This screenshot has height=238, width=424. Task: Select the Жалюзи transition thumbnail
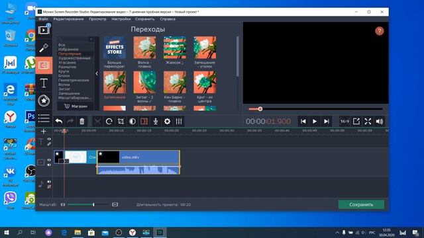click(175, 48)
